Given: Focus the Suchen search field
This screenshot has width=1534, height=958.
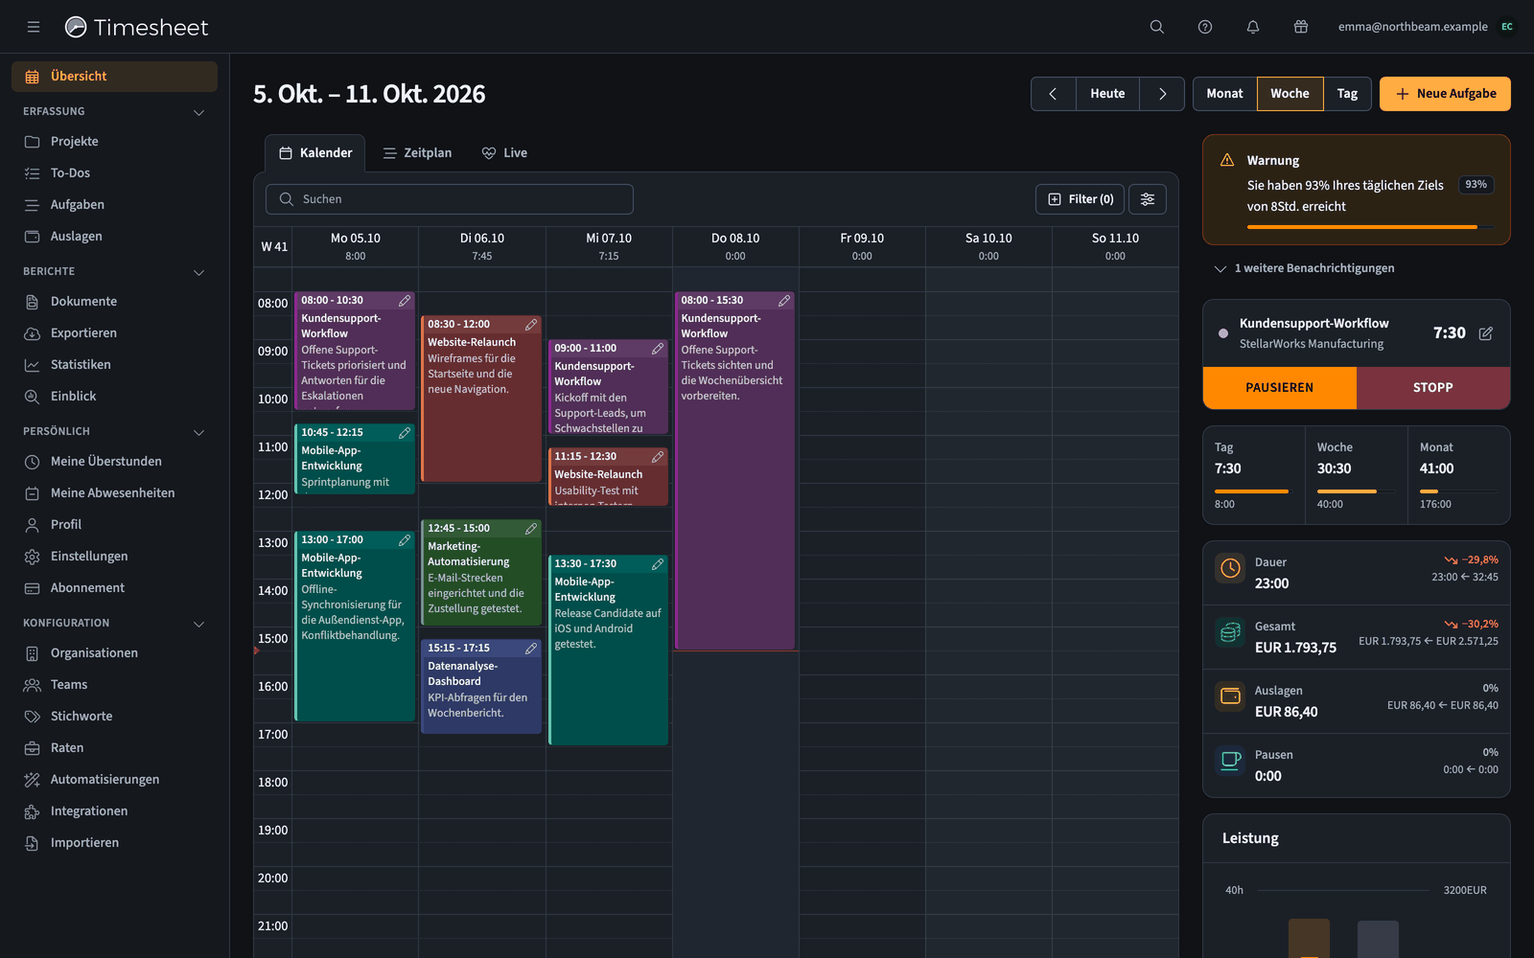Looking at the screenshot, I should (450, 199).
